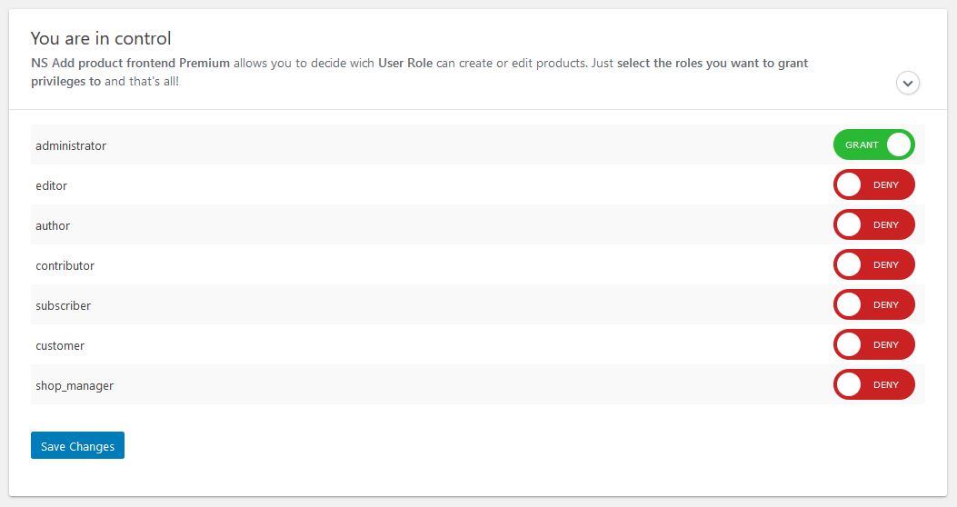
Task: Click the 'NS Add product frontend Premium' text
Action: pos(131,63)
